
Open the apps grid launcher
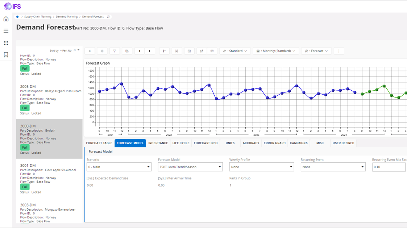[x=6, y=43]
